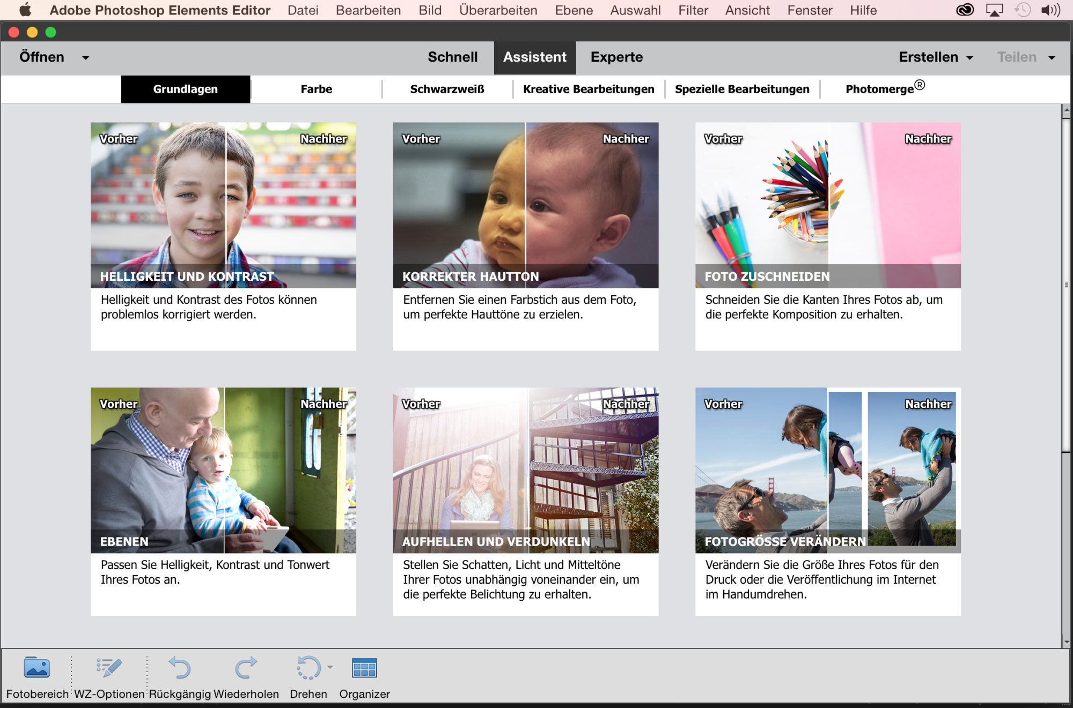Open Creative Cloud menu bar icon
Image resolution: width=1073 pixels, height=708 pixels.
[x=965, y=10]
